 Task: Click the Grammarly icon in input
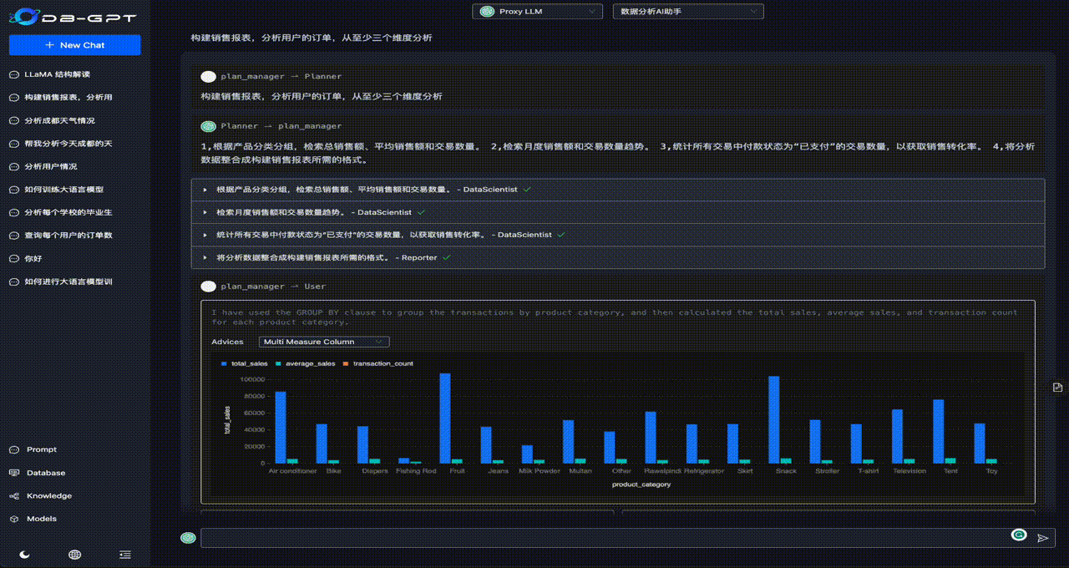click(x=1018, y=535)
